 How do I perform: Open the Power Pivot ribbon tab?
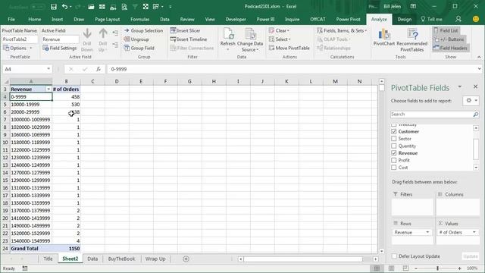click(349, 19)
